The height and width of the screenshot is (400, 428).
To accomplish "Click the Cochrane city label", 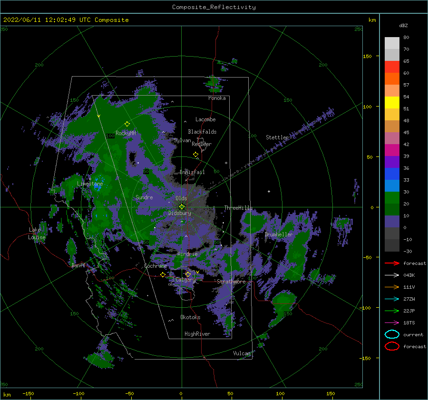I will point(156,266).
